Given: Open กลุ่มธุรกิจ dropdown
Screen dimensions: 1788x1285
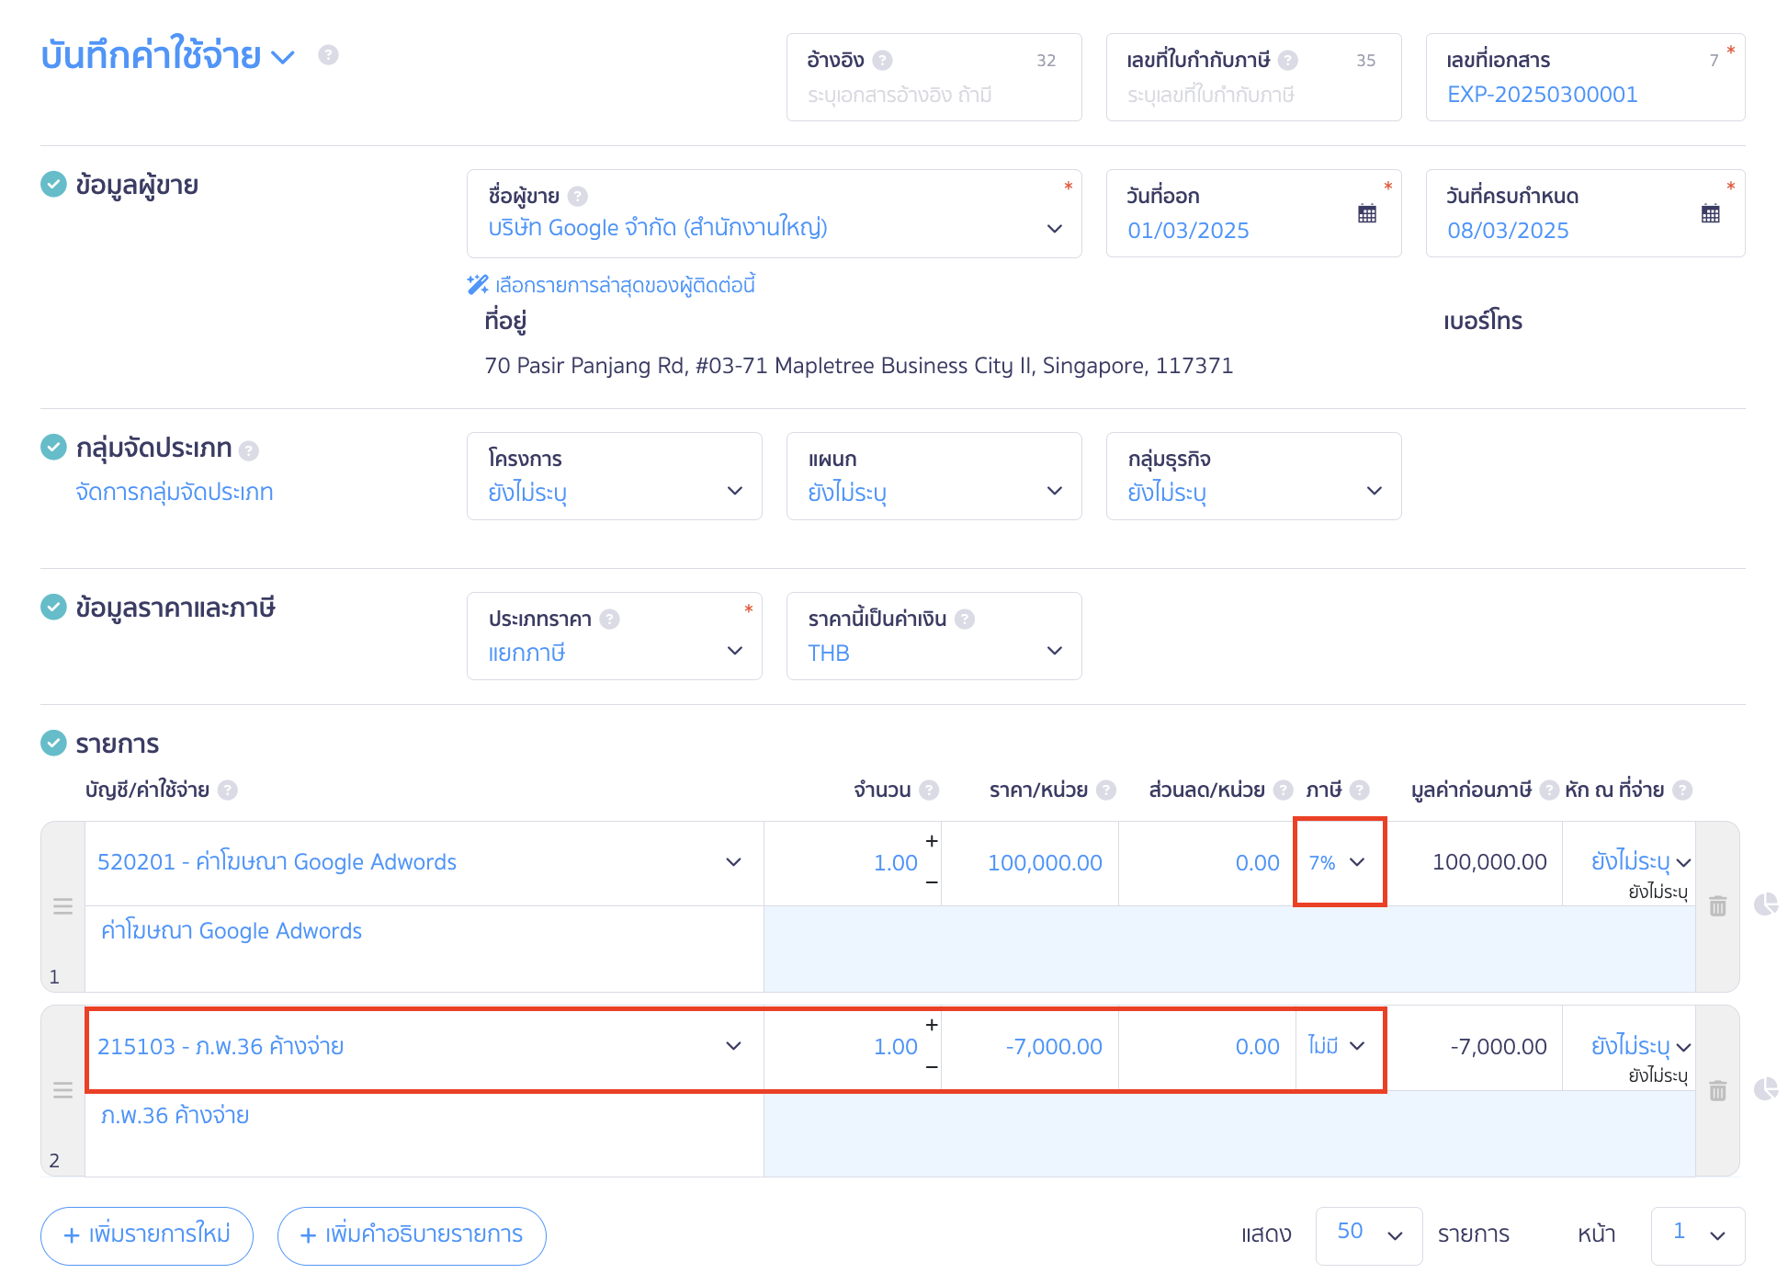Looking at the screenshot, I should [1254, 476].
